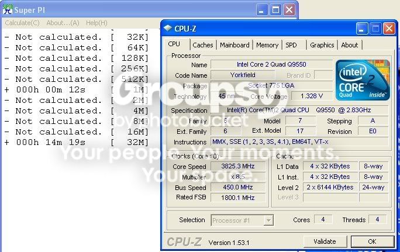400x252 pixels.
Task: Close the Super PI window
Action: (x=289, y=10)
